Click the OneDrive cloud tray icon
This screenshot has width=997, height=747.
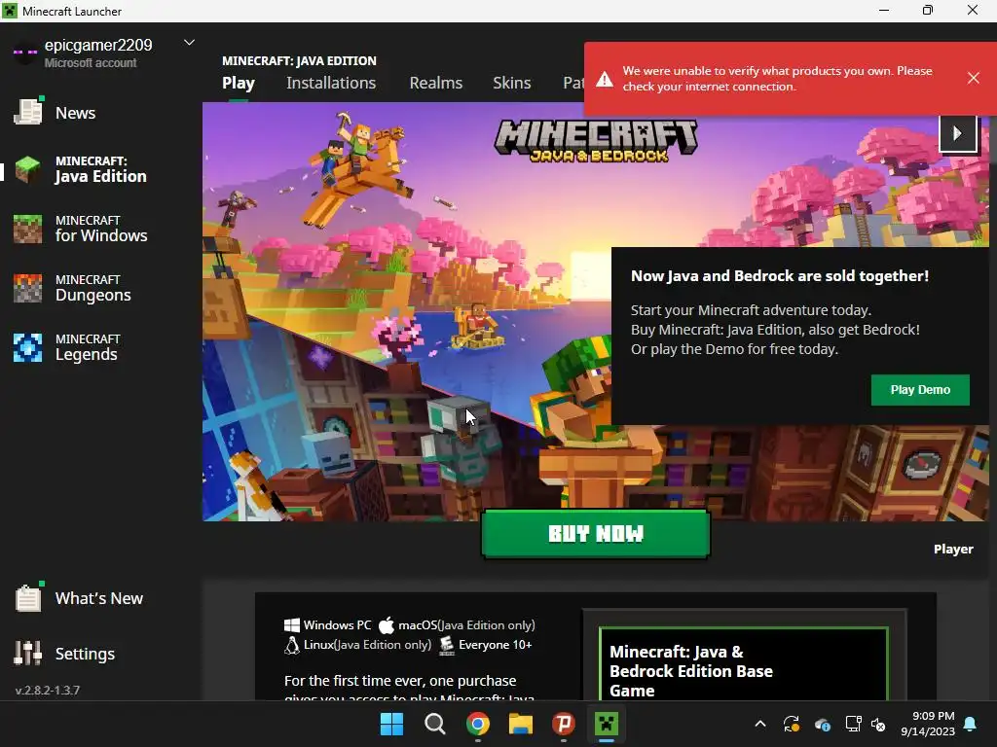822,724
